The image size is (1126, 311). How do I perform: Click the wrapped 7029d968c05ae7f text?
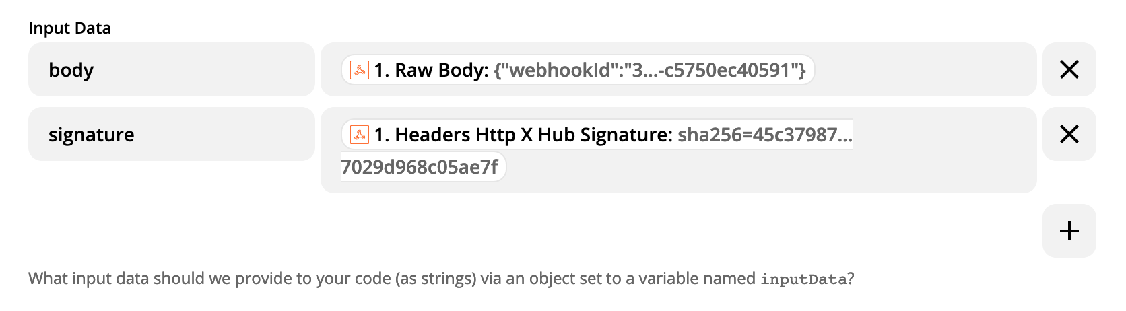[420, 167]
